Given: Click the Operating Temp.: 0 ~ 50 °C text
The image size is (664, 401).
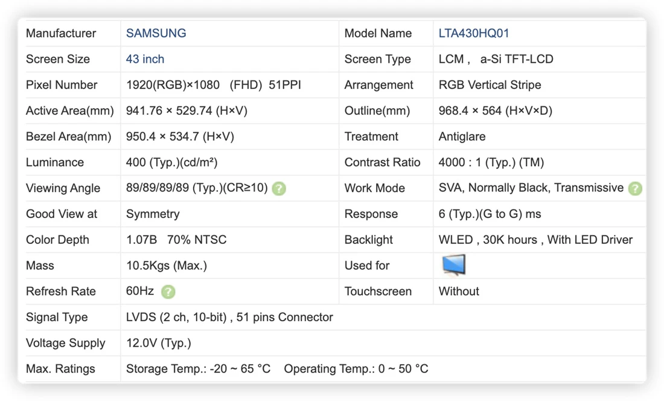Looking at the screenshot, I should point(356,369).
